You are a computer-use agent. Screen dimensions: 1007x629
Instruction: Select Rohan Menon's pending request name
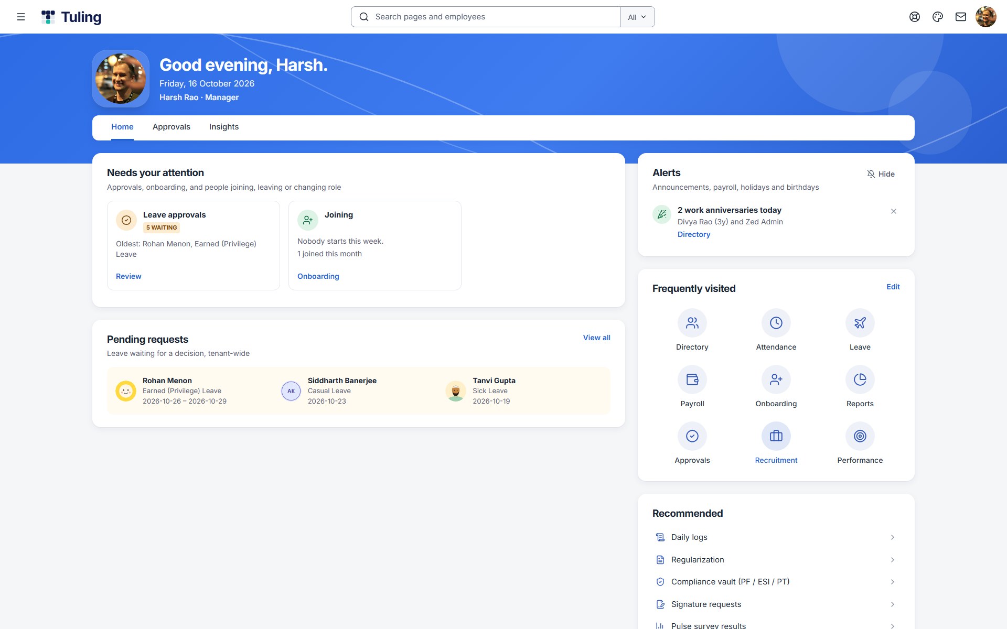click(167, 381)
